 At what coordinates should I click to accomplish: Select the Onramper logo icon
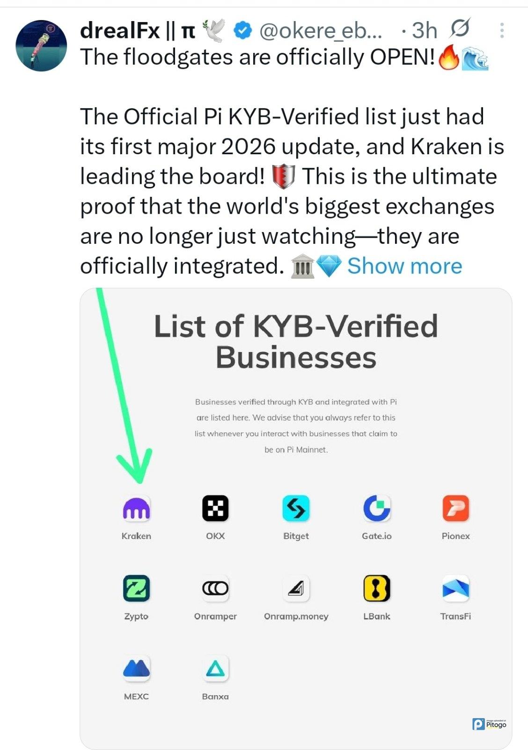pos(215,588)
